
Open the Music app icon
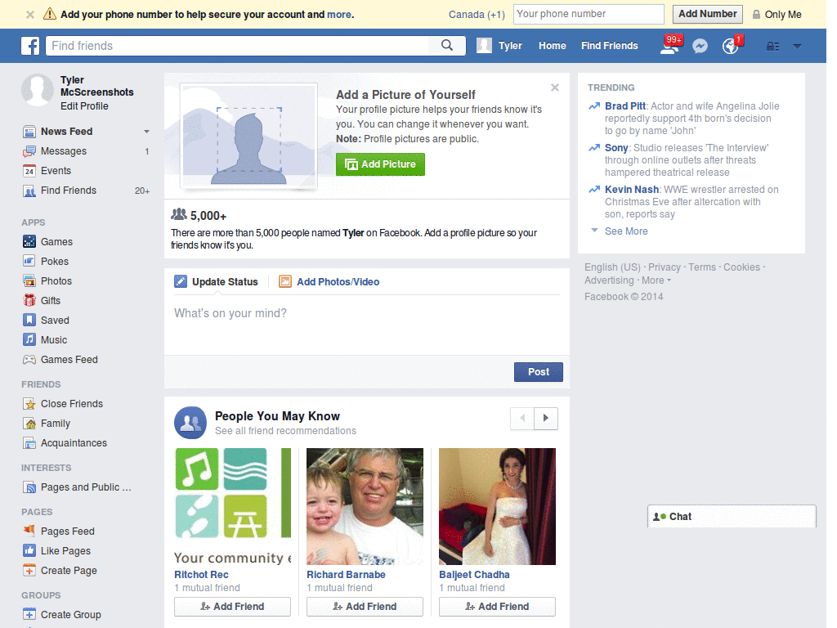coord(29,339)
